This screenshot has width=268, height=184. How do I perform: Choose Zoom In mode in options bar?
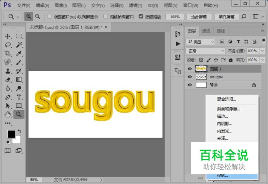[29, 17]
